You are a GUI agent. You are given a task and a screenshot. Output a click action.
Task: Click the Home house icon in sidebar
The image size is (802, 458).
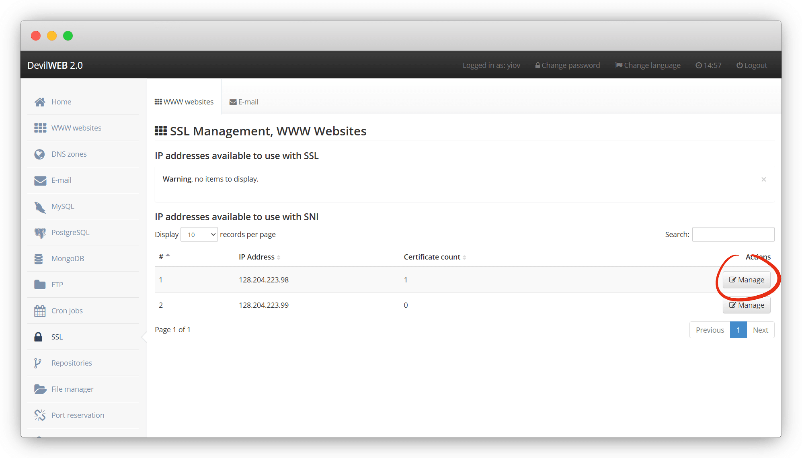coord(40,102)
